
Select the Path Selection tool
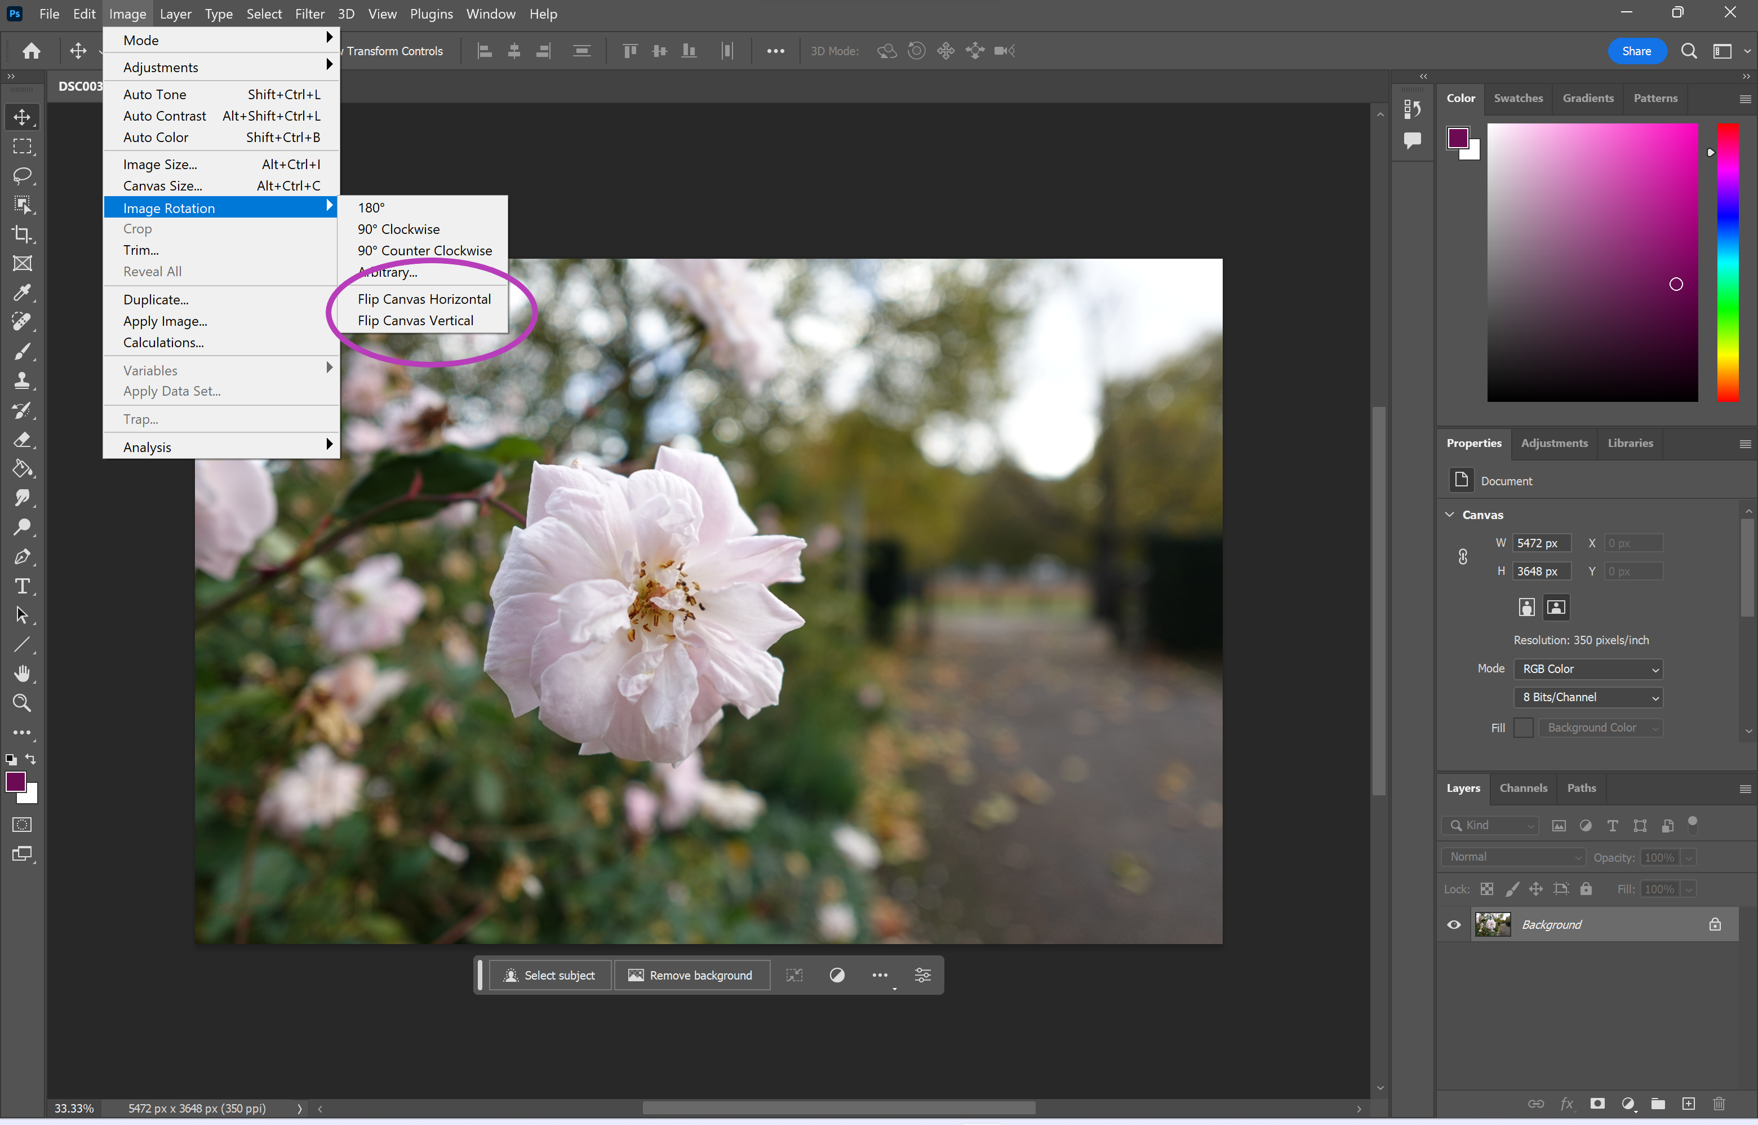(x=22, y=615)
